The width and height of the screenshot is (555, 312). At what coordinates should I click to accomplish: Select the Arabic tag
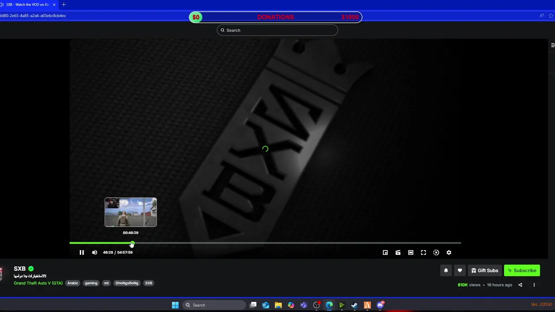(x=73, y=283)
